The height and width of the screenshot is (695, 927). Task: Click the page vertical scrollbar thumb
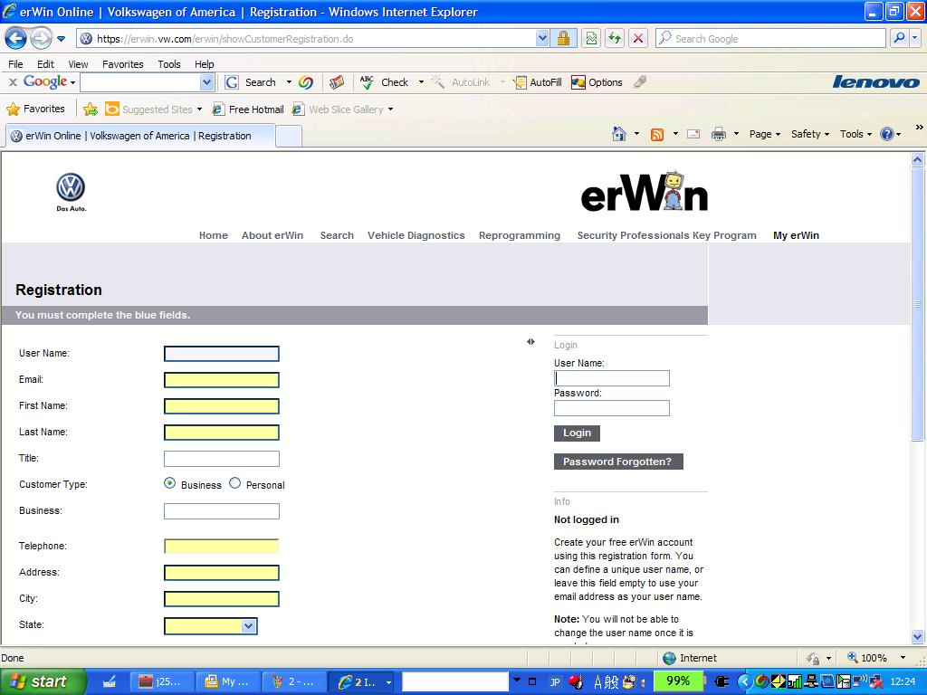click(x=918, y=304)
